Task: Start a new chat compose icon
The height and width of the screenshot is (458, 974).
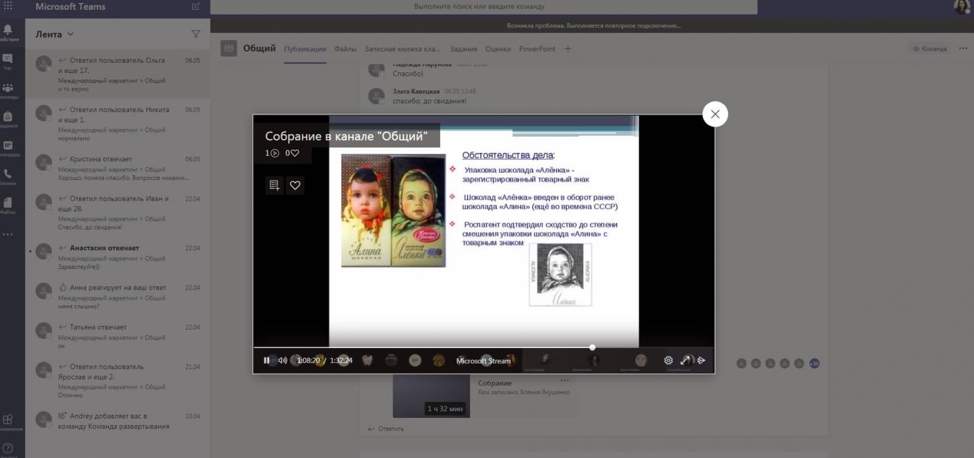Action: [x=195, y=6]
